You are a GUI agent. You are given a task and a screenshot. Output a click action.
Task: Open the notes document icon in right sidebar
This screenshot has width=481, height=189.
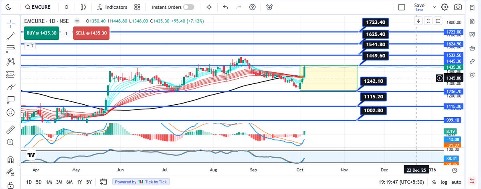pos(472,22)
